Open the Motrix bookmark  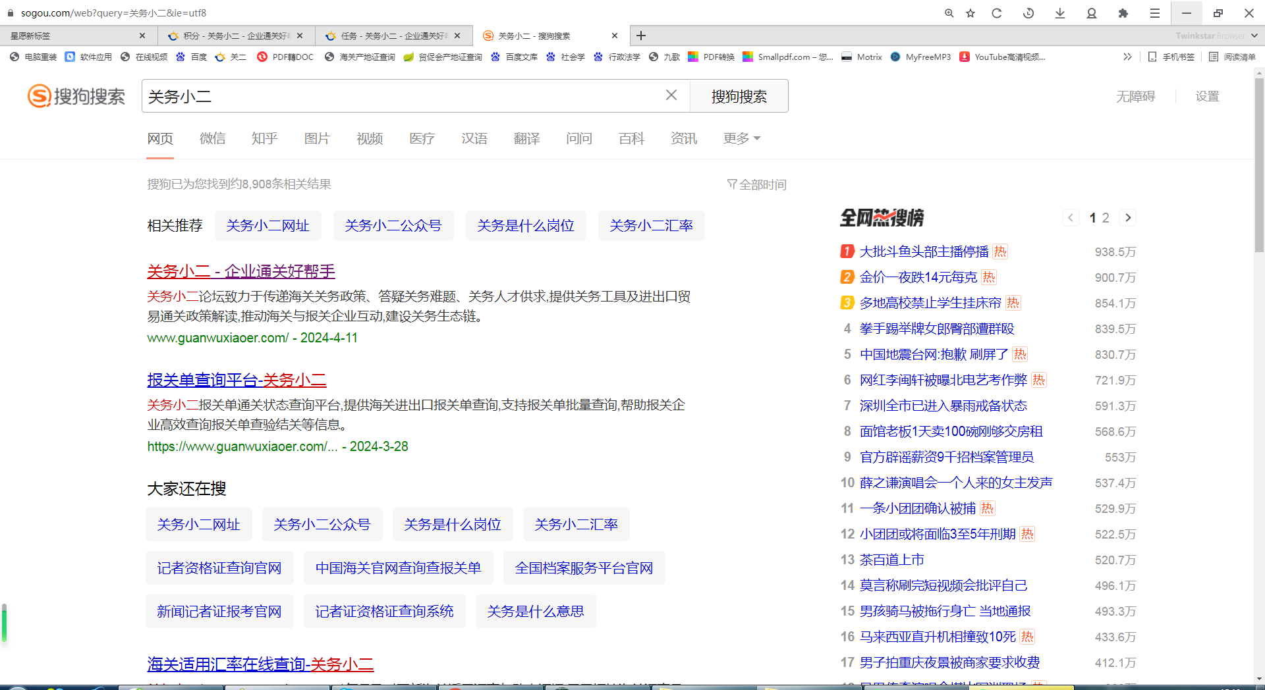[862, 57]
